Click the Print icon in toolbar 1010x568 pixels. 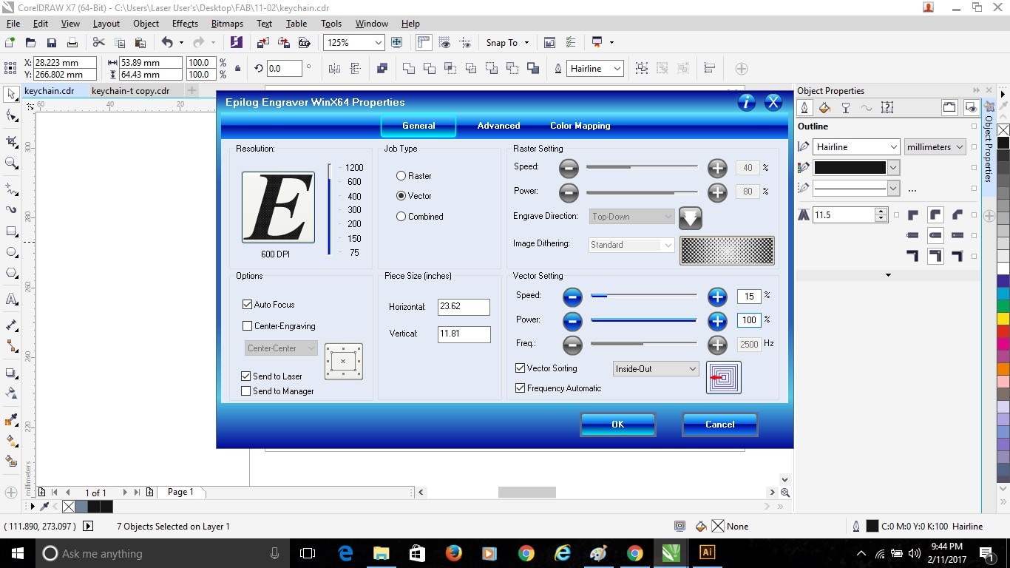tap(72, 43)
